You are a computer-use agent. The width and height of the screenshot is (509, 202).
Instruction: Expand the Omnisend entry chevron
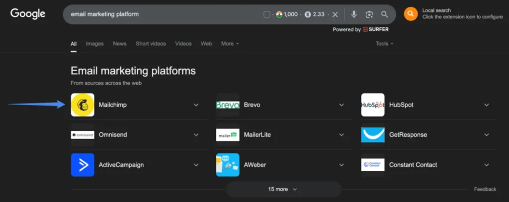click(x=196, y=135)
